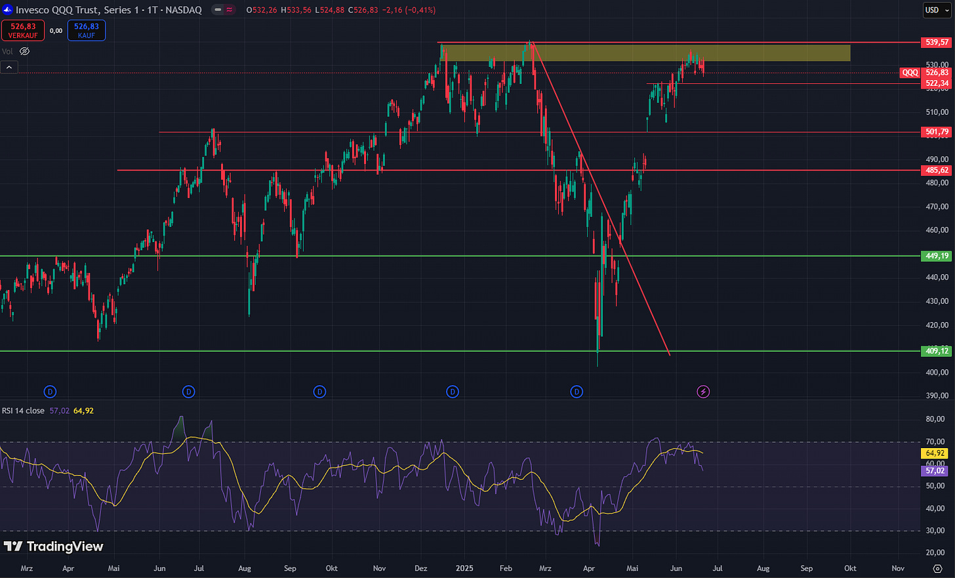Click the Invesco QQQ symbol logo icon
The width and height of the screenshot is (955, 578).
click(x=8, y=10)
